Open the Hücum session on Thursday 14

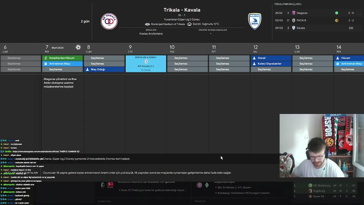(x=349, y=58)
